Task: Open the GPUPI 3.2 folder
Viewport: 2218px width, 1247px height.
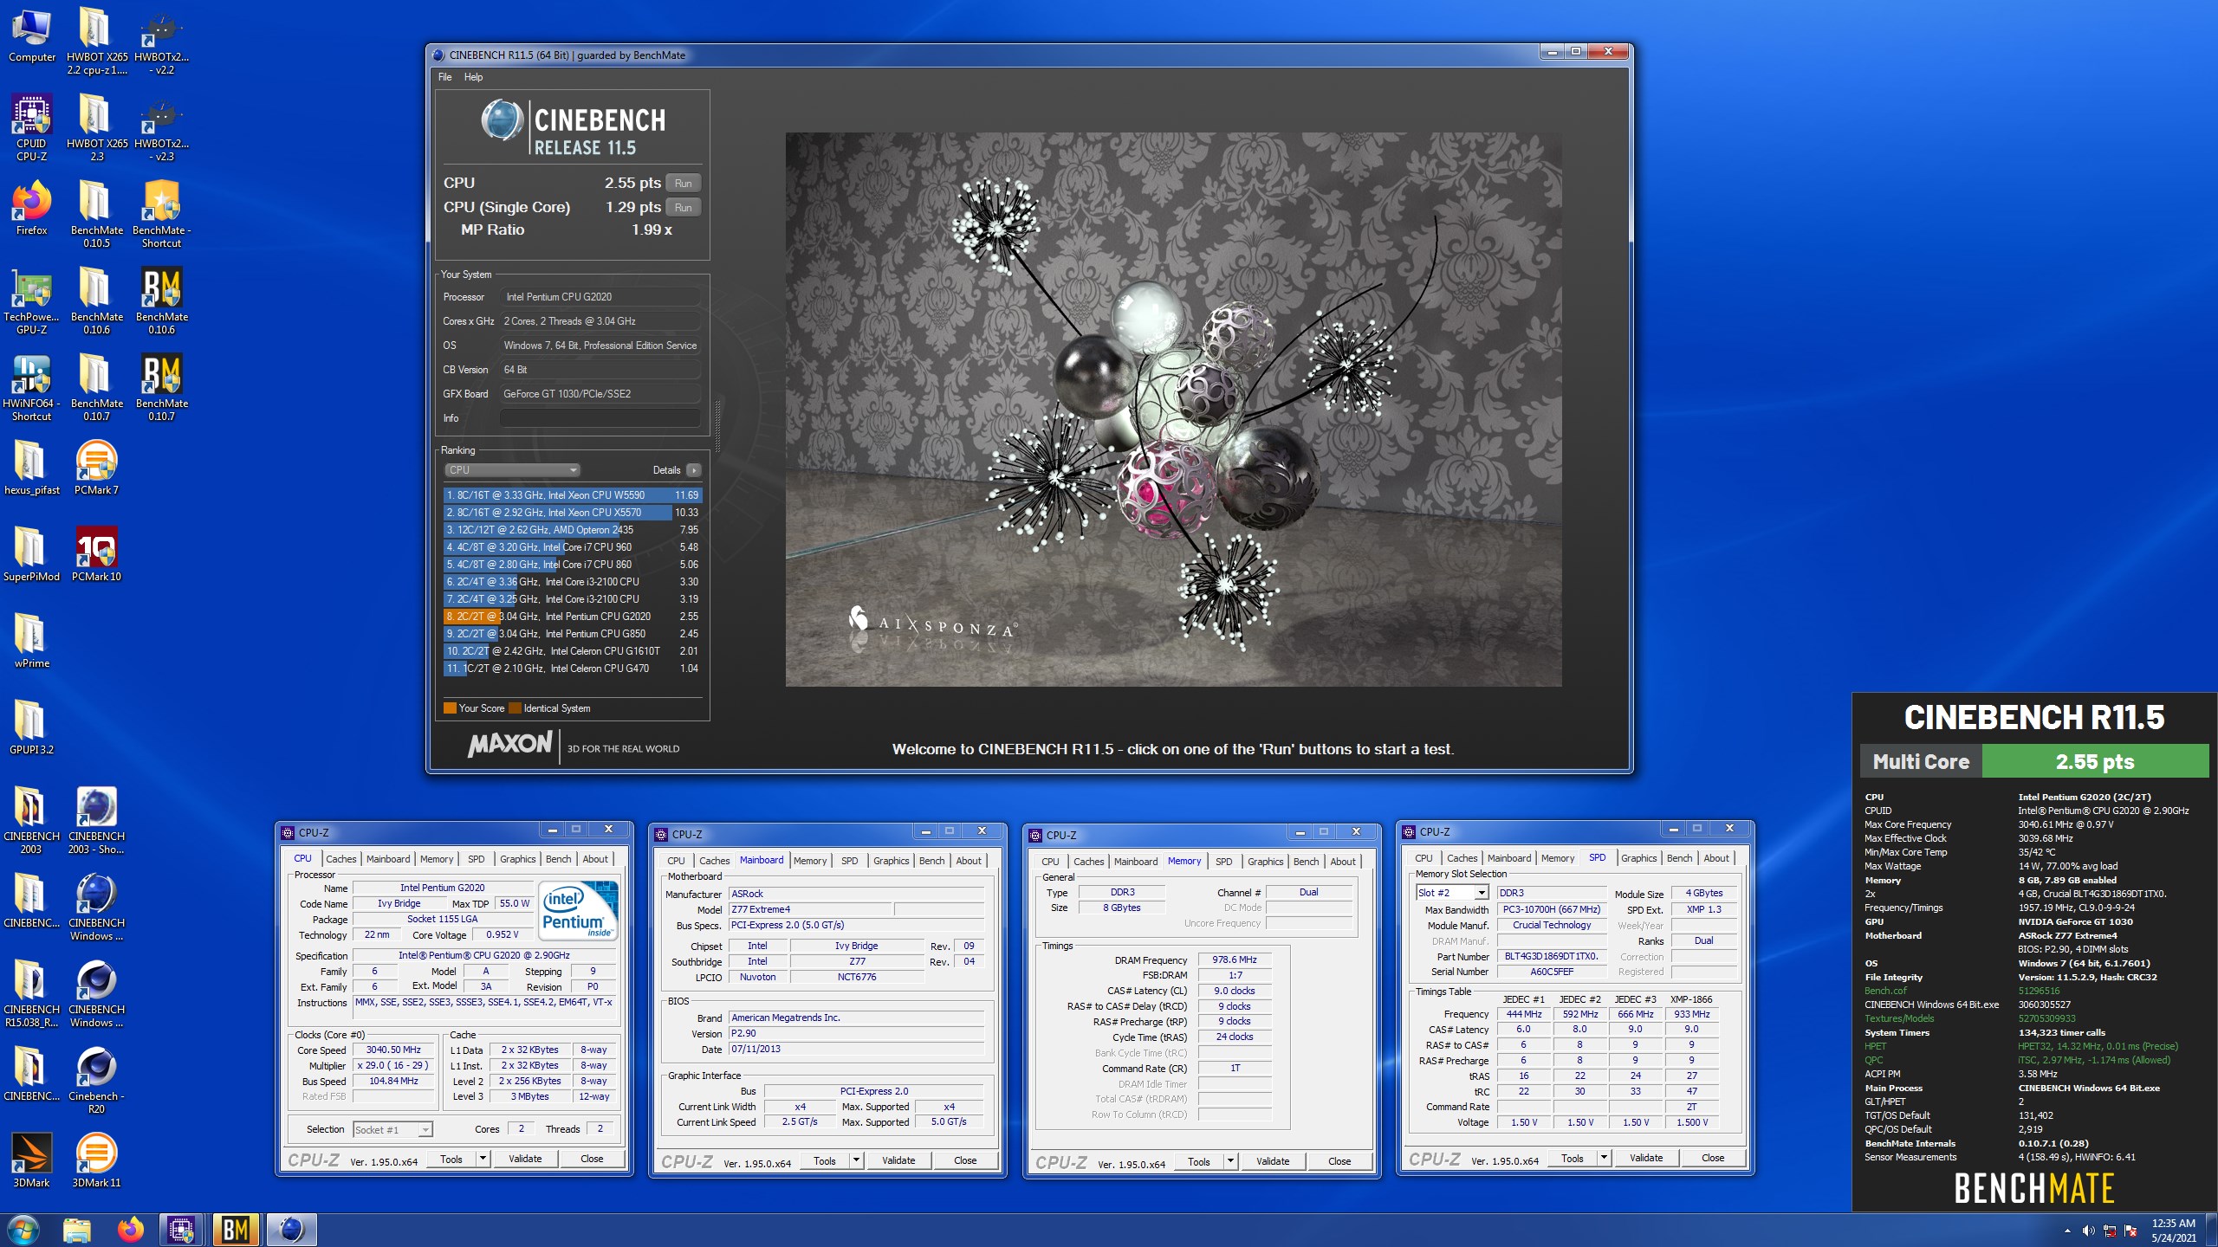Action: (31, 727)
